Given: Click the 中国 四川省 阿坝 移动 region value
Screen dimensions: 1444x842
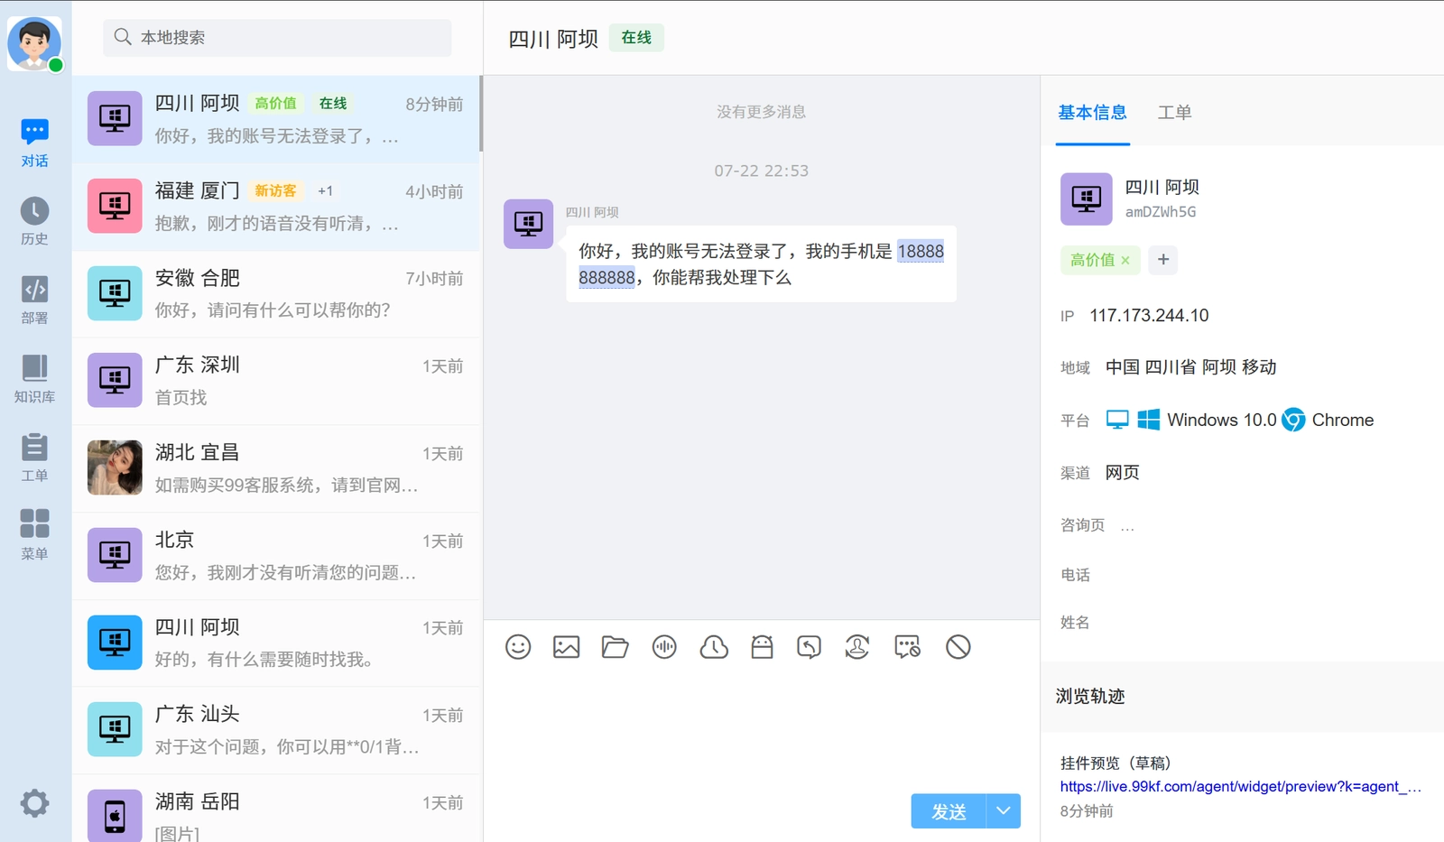Looking at the screenshot, I should [x=1190, y=367].
